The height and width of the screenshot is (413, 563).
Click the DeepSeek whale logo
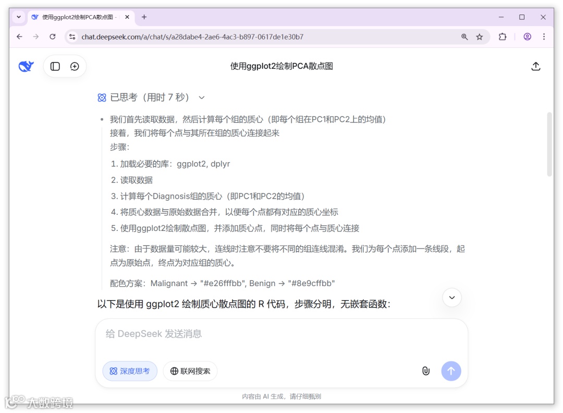(x=26, y=66)
